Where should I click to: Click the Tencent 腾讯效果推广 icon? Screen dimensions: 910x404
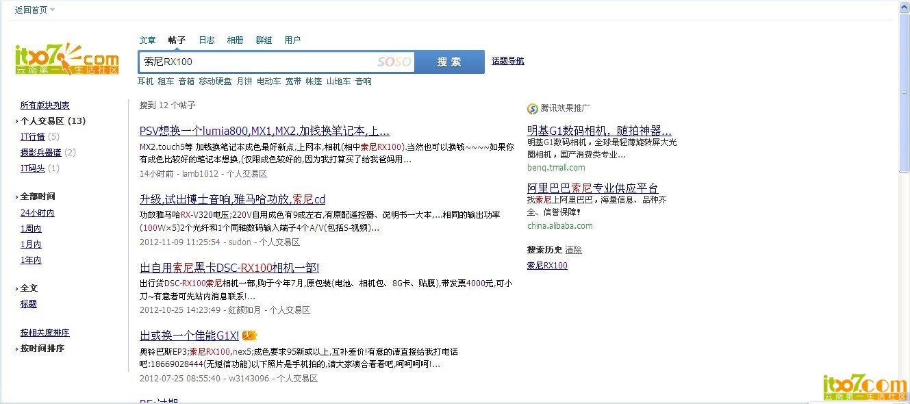click(x=533, y=108)
